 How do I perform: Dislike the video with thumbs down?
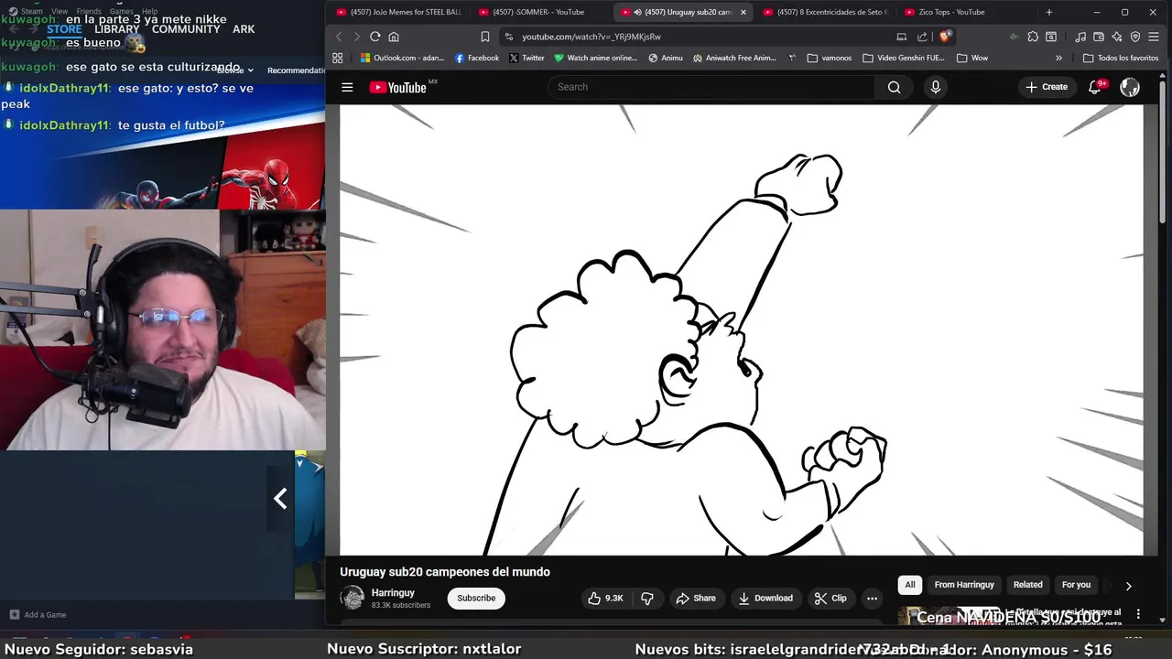pyautogui.click(x=647, y=598)
